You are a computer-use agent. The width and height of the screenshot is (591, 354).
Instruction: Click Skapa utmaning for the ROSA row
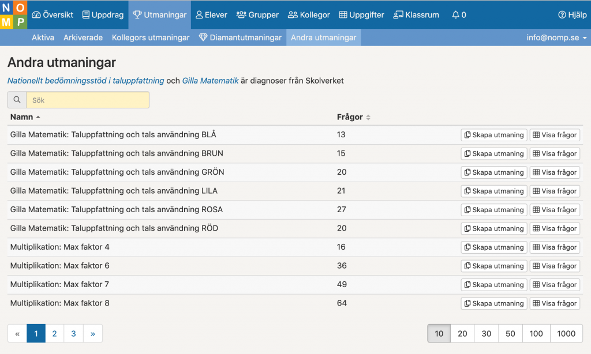(x=494, y=210)
